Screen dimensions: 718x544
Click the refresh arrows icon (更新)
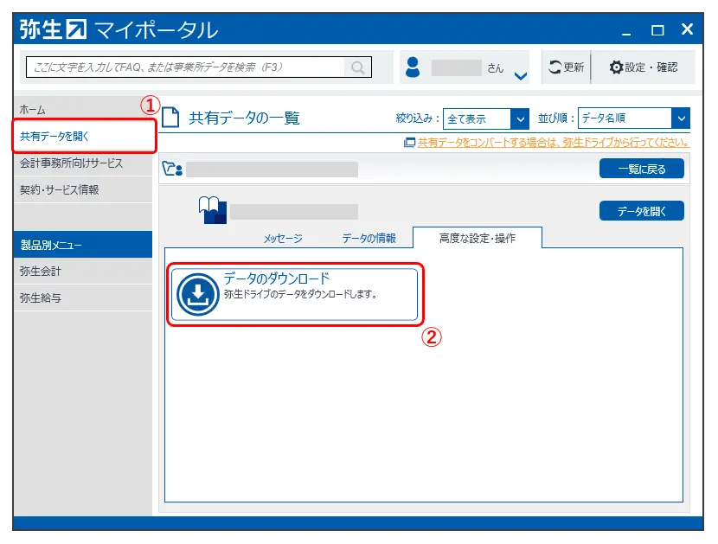(555, 67)
